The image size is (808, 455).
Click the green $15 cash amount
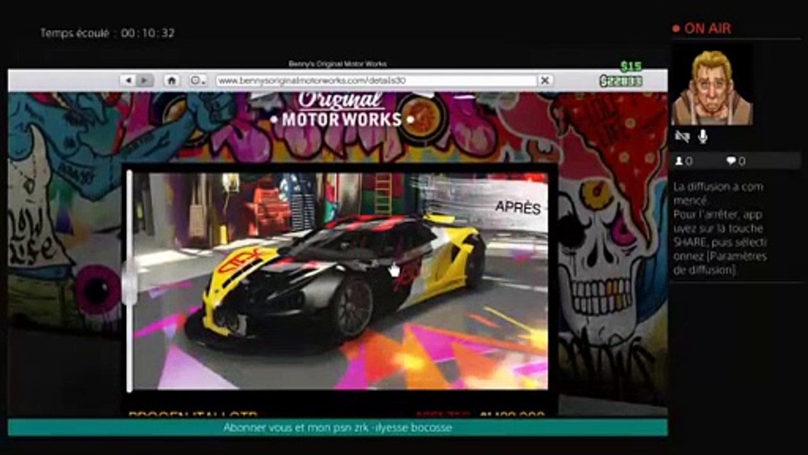pos(631,67)
